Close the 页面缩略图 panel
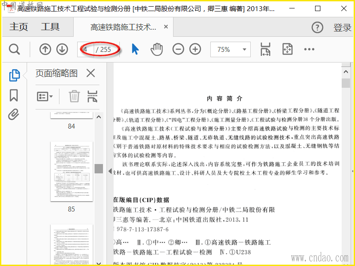The image size is (355, 266). coord(91,73)
